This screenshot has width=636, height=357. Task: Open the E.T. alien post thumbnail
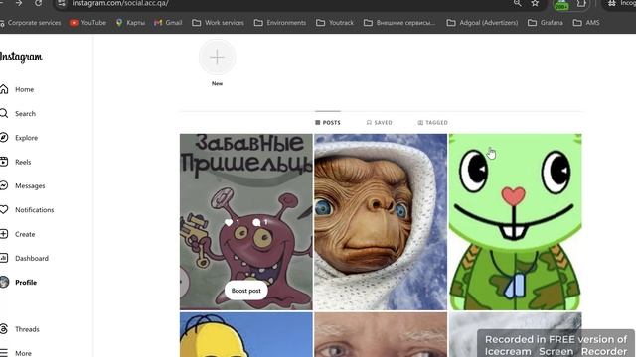click(x=381, y=222)
